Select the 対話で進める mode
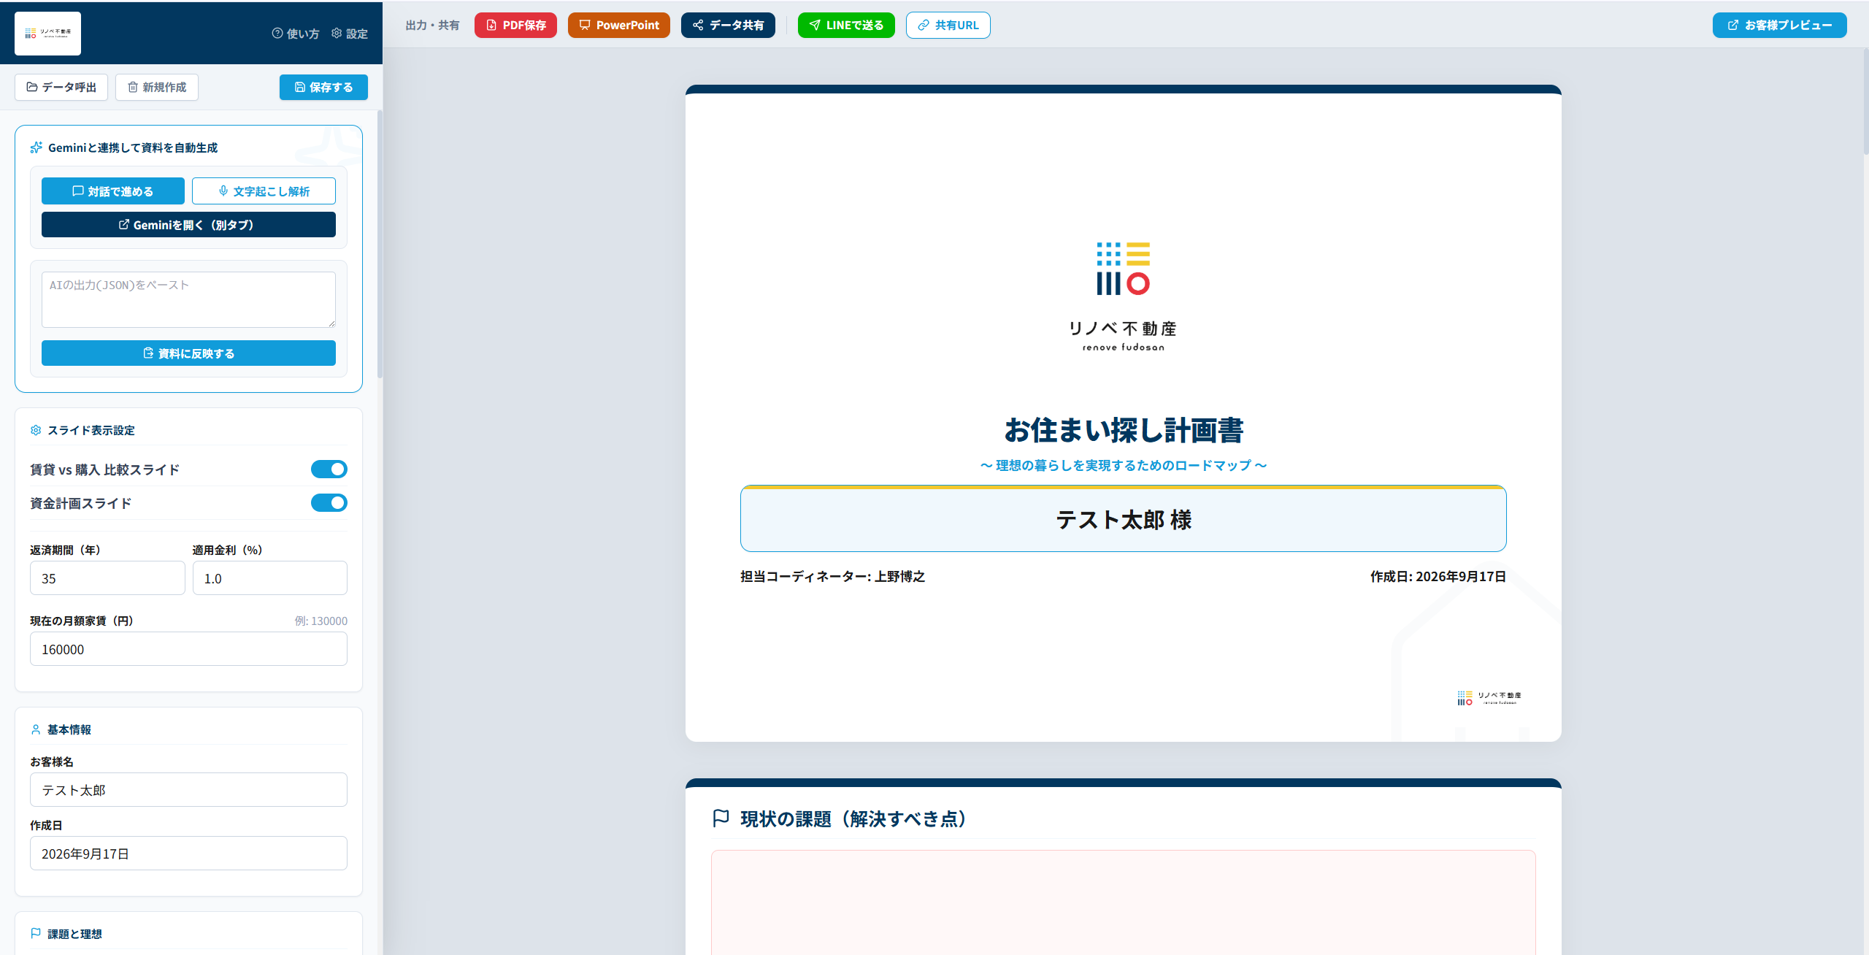Screen dimensions: 1869x955 click(x=113, y=191)
